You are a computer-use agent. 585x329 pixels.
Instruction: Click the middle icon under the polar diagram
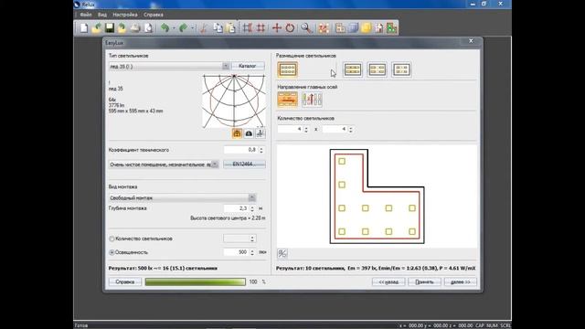tap(249, 133)
